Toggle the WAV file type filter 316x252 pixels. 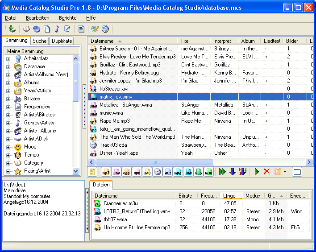[x=147, y=172]
